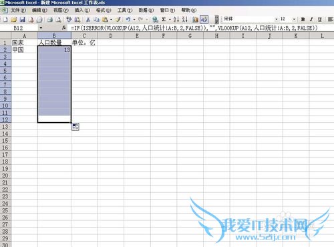Viewport: 334px width, 247px height.
Task: Expand the Redo history dropdown arrow
Action: pos(146,19)
